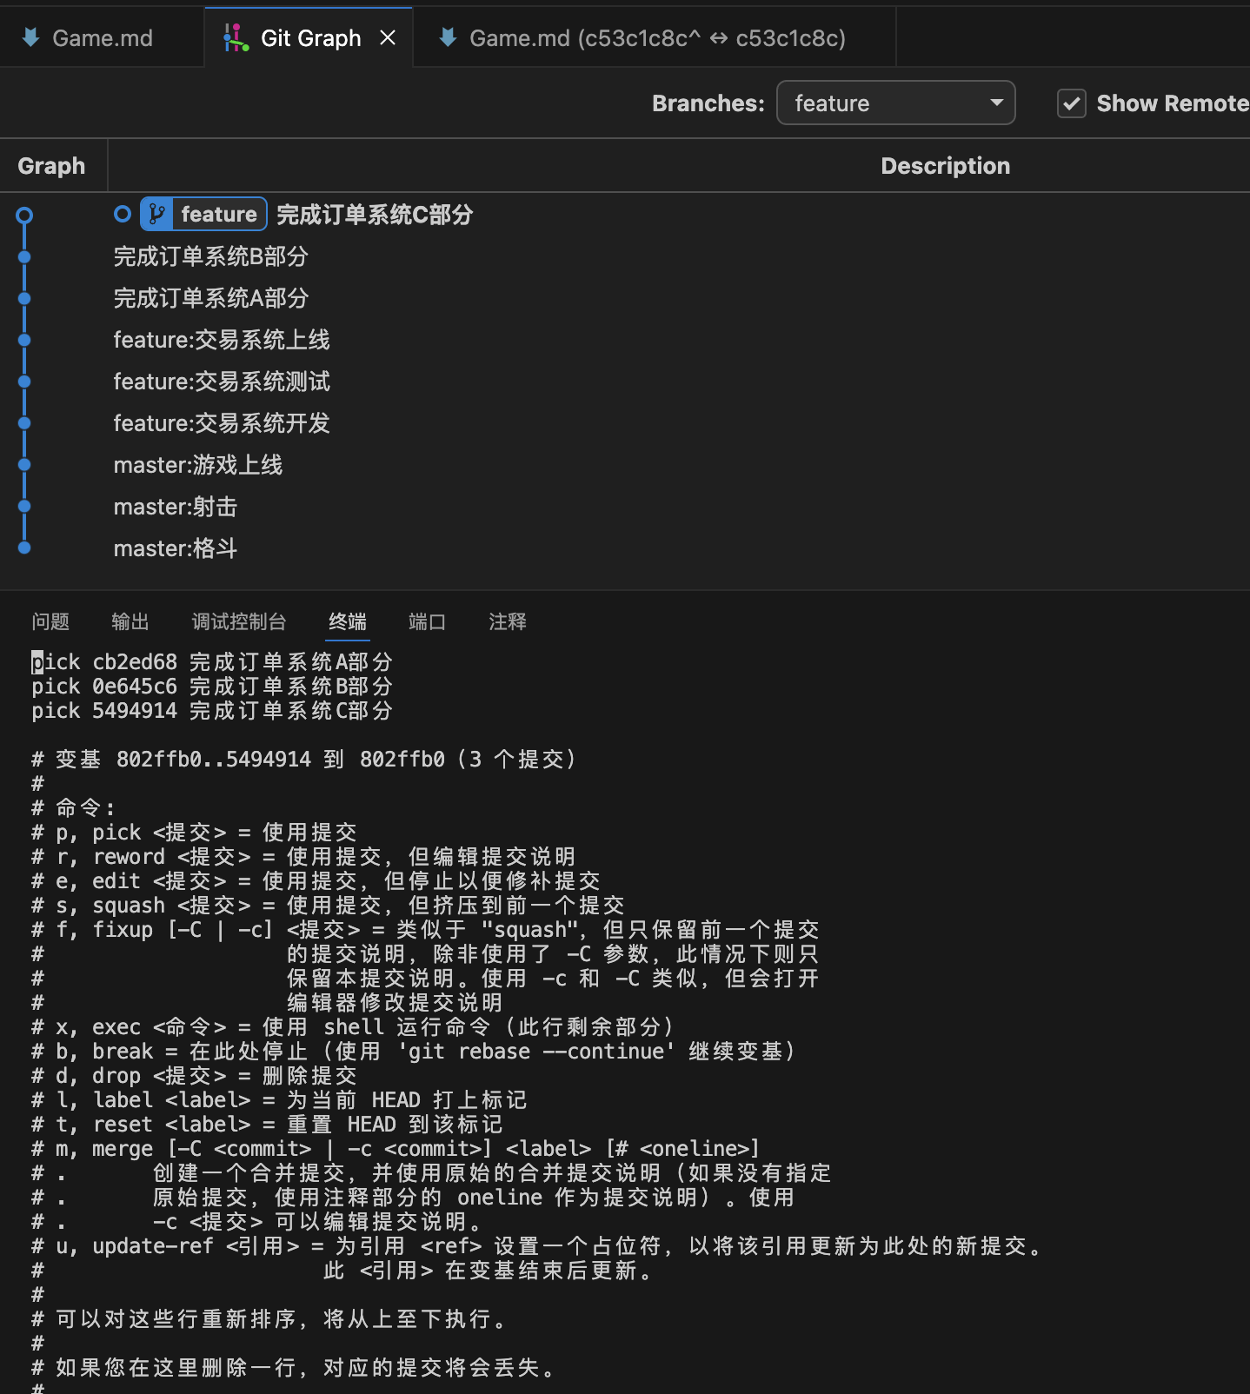Screen dimensions: 1250x1394
Task: Open the Game.md diff tab c53c1c8c
Action: coord(655,38)
